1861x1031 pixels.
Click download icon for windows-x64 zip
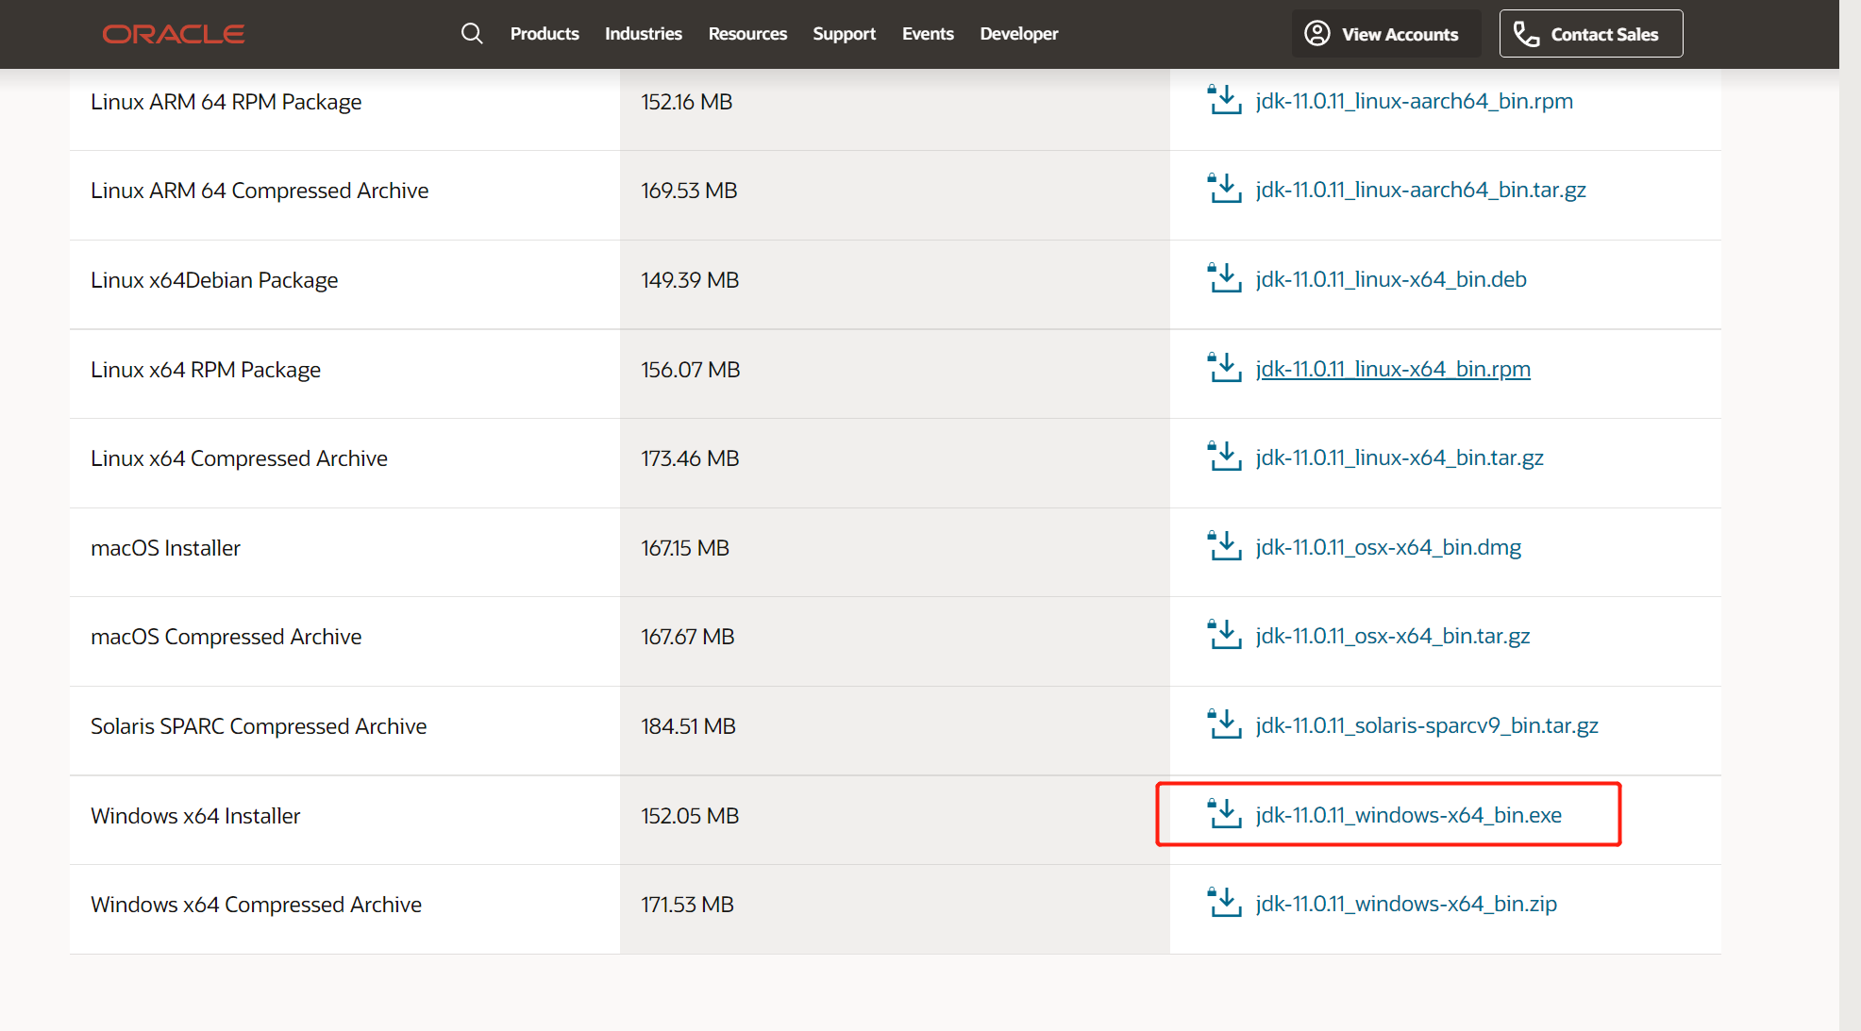tap(1224, 903)
